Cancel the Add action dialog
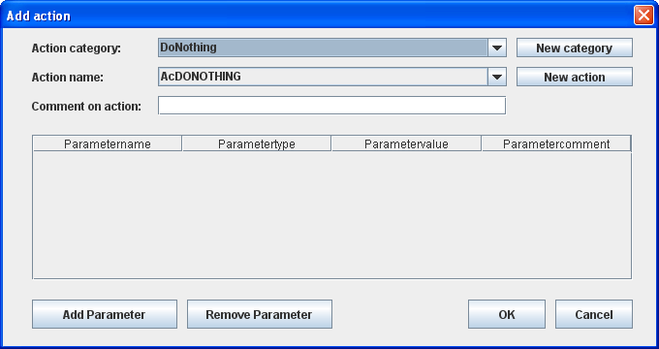The height and width of the screenshot is (349, 659). point(594,314)
